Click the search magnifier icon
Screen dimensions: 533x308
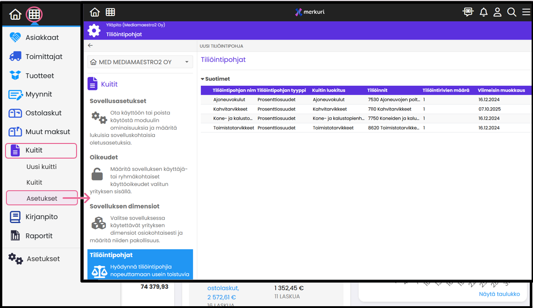point(511,12)
